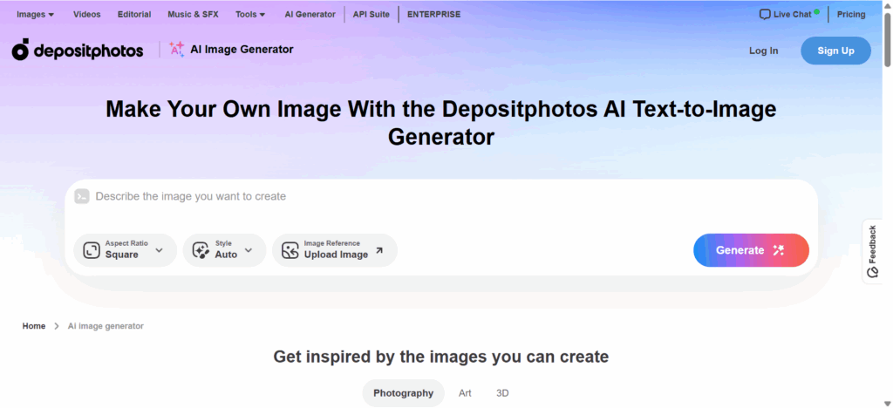Image resolution: width=893 pixels, height=408 pixels.
Task: Click the Image Reference upload icon
Action: pos(290,250)
